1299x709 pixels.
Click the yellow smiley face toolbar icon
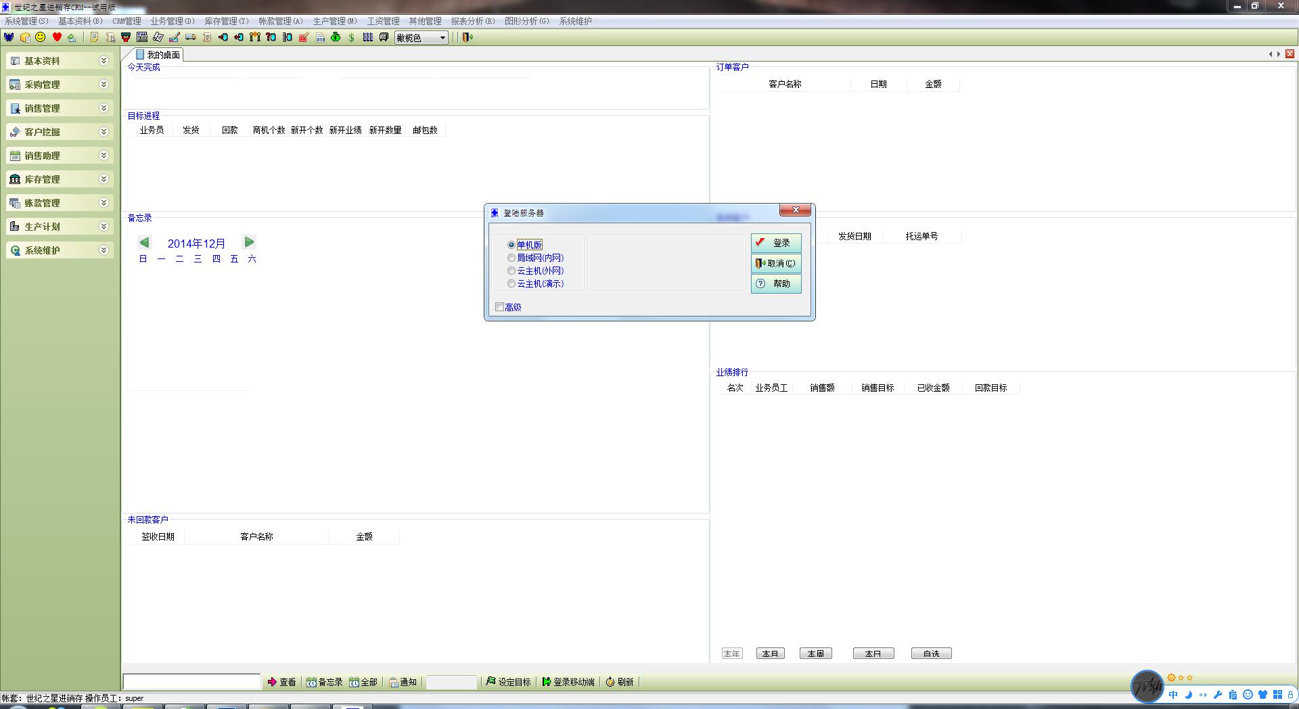pyautogui.click(x=41, y=37)
